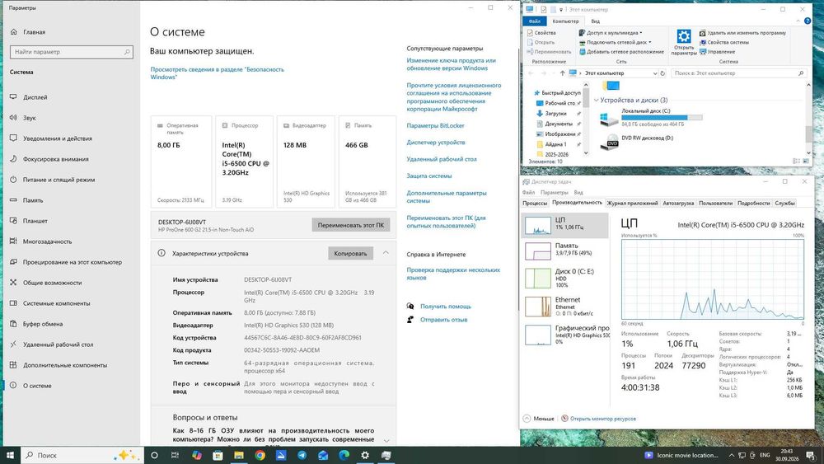Click Открыть монитор ресурсов link
The width and height of the screenshot is (824, 464).
tap(603, 419)
